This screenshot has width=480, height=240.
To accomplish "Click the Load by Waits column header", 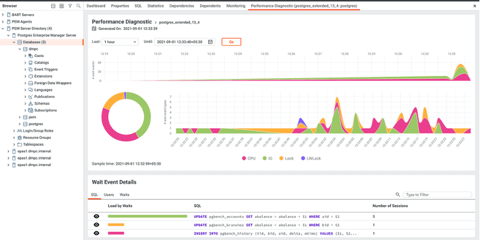I will coord(120,206).
